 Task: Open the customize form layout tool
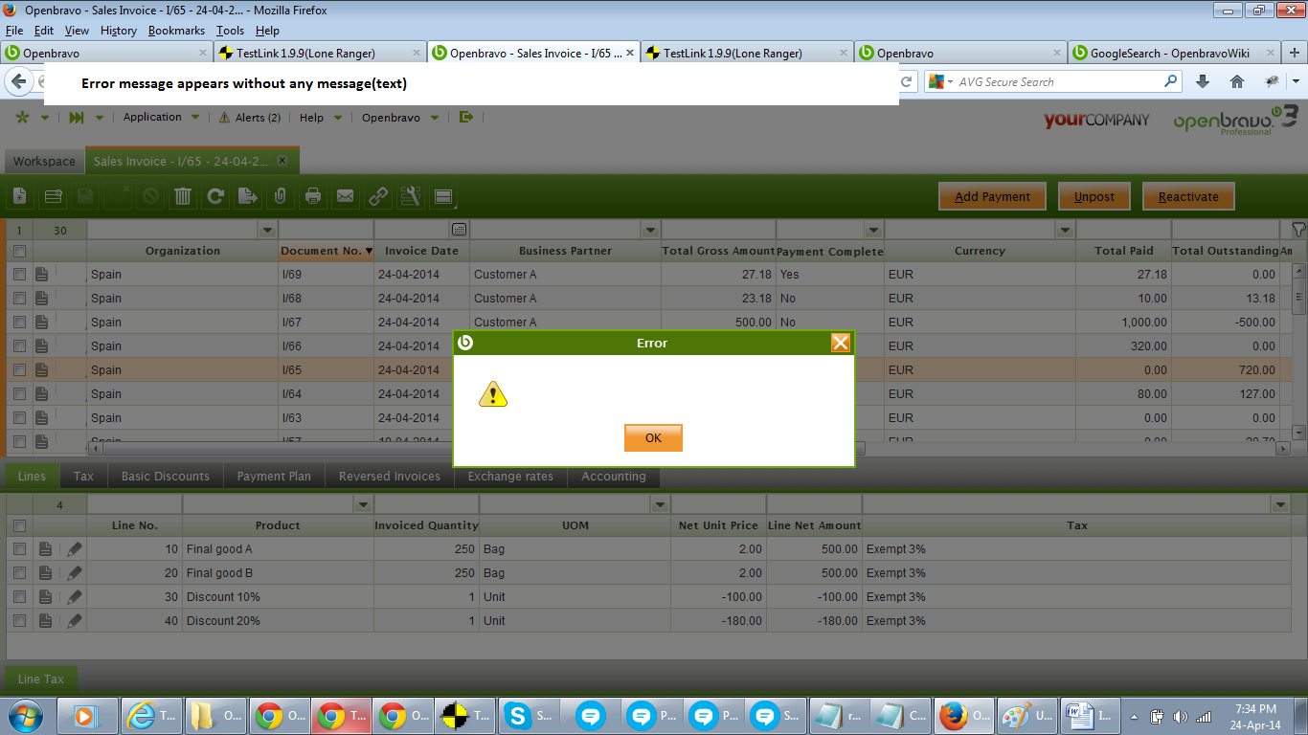(x=411, y=196)
